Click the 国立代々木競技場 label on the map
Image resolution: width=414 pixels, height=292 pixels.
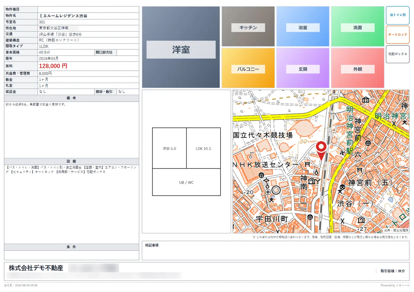263,135
